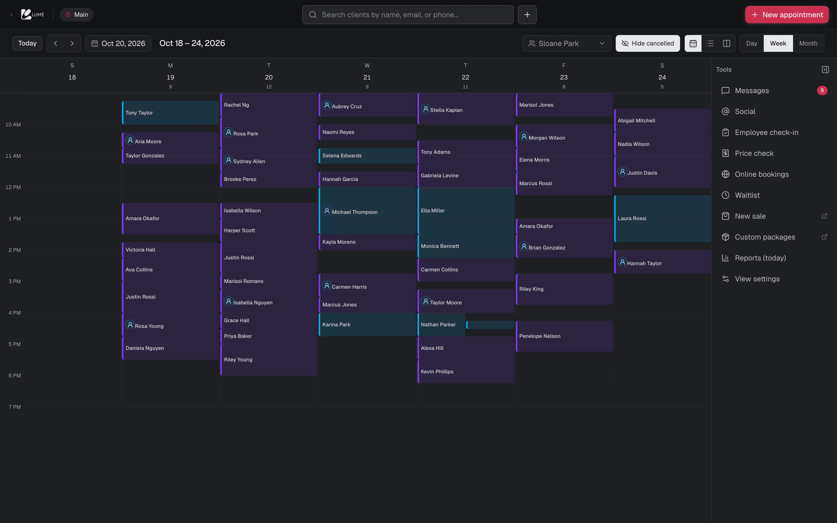Open the Oct 20, 2026 date picker

click(118, 43)
